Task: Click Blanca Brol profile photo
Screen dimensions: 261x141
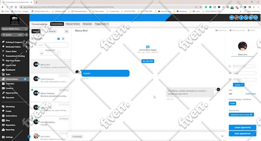Action: click(243, 46)
